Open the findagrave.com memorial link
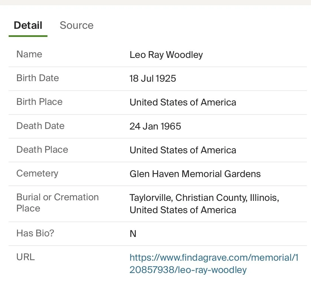The width and height of the screenshot is (311, 287). [x=214, y=264]
